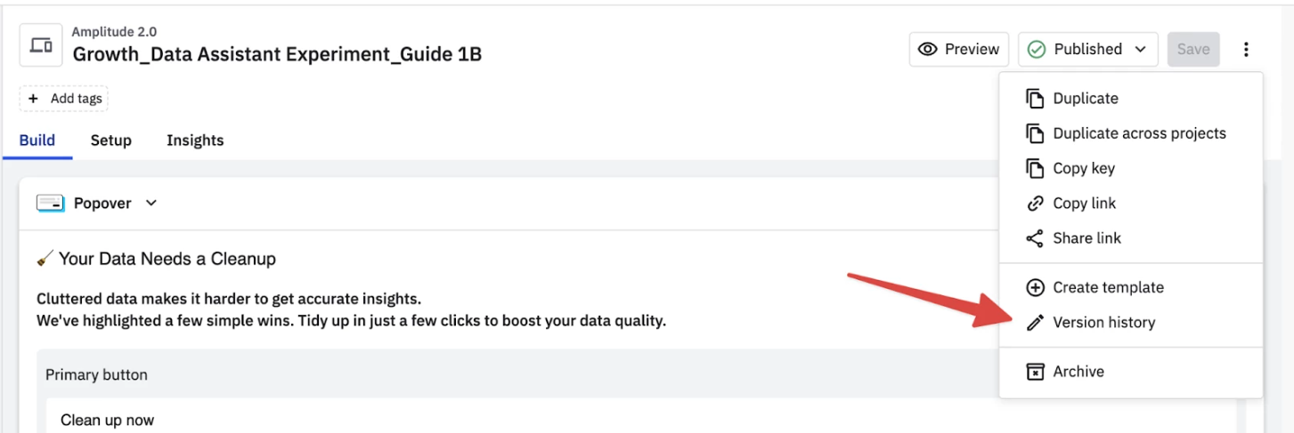The height and width of the screenshot is (433, 1294).
Task: Click the guide device icon beside the title
Action: click(x=41, y=45)
